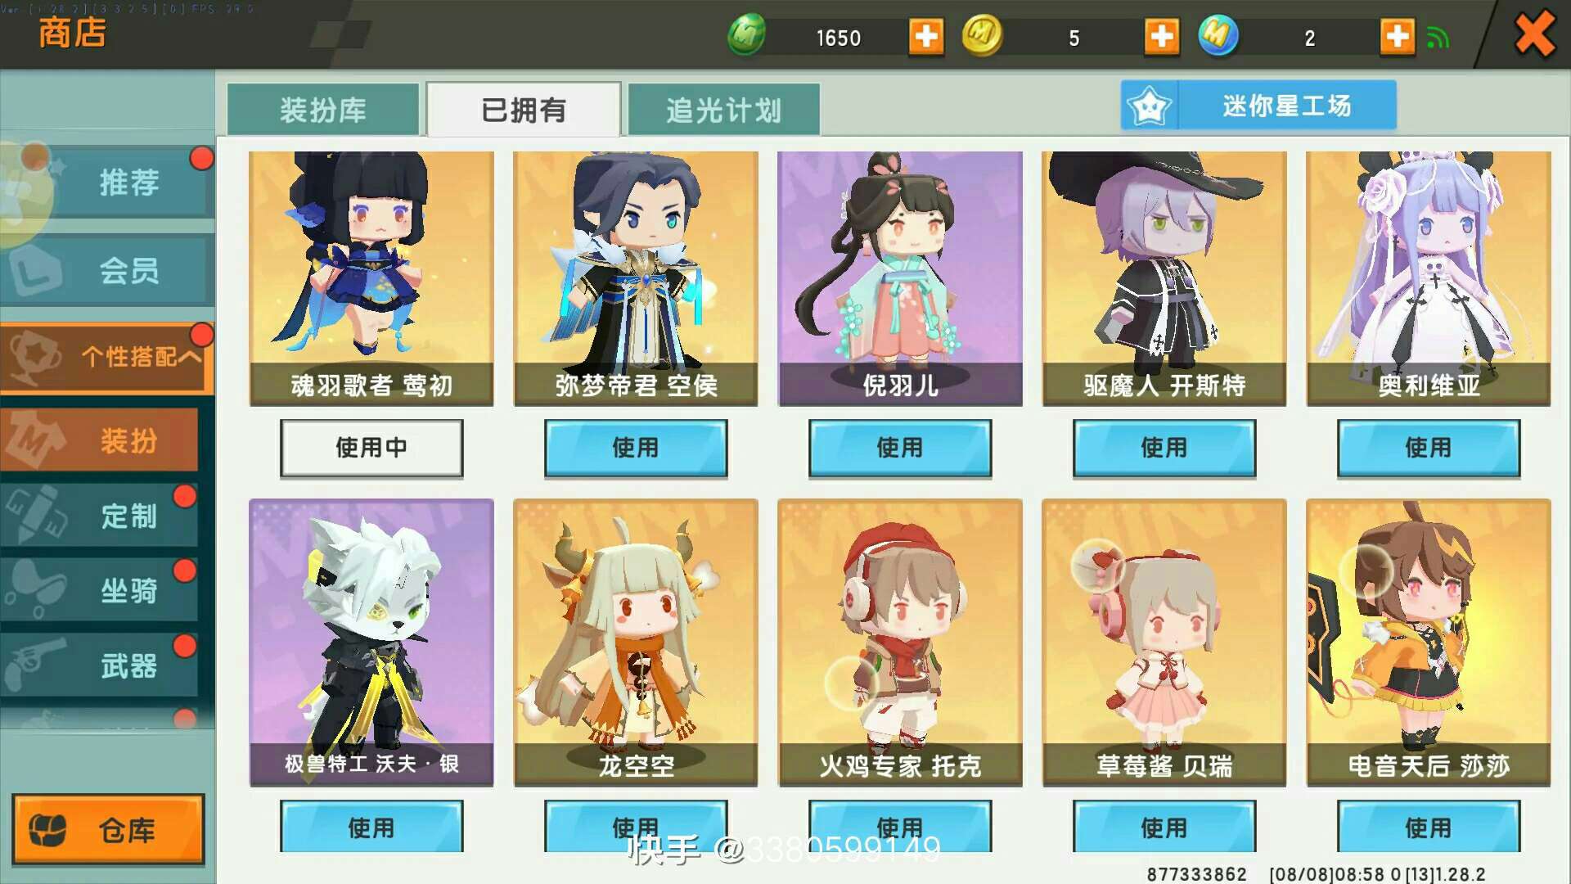Use the 弥梦帝君 空侯 skin

[x=636, y=448]
